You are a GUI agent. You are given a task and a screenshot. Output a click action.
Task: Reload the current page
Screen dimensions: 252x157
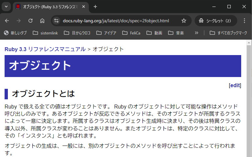click(x=30, y=21)
